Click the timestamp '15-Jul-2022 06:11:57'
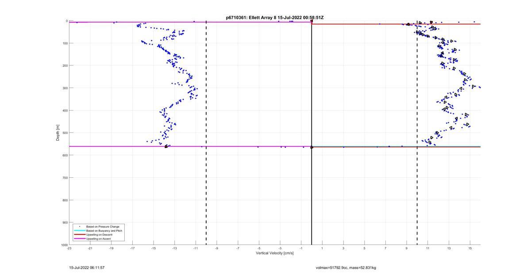The width and height of the screenshot is (531, 275). pos(87,267)
